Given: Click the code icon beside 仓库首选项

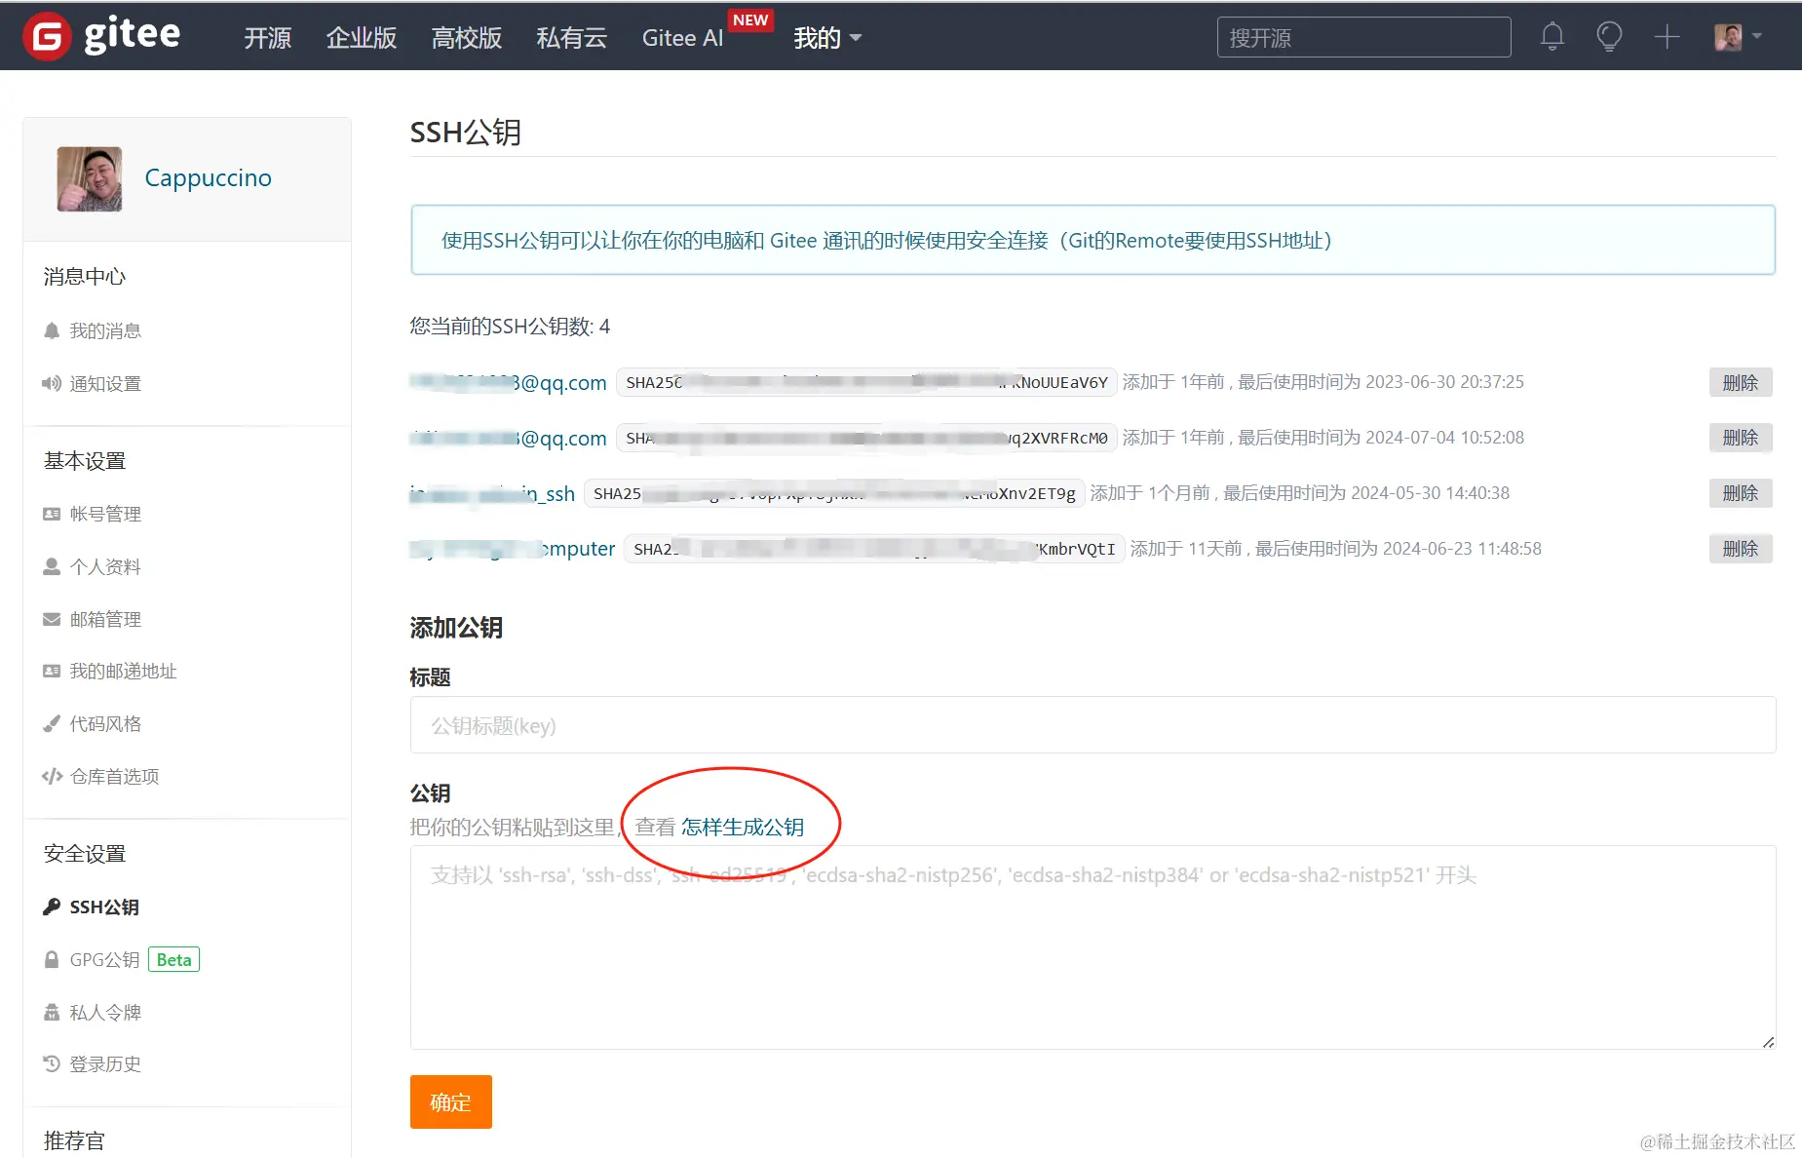Looking at the screenshot, I should (x=52, y=776).
